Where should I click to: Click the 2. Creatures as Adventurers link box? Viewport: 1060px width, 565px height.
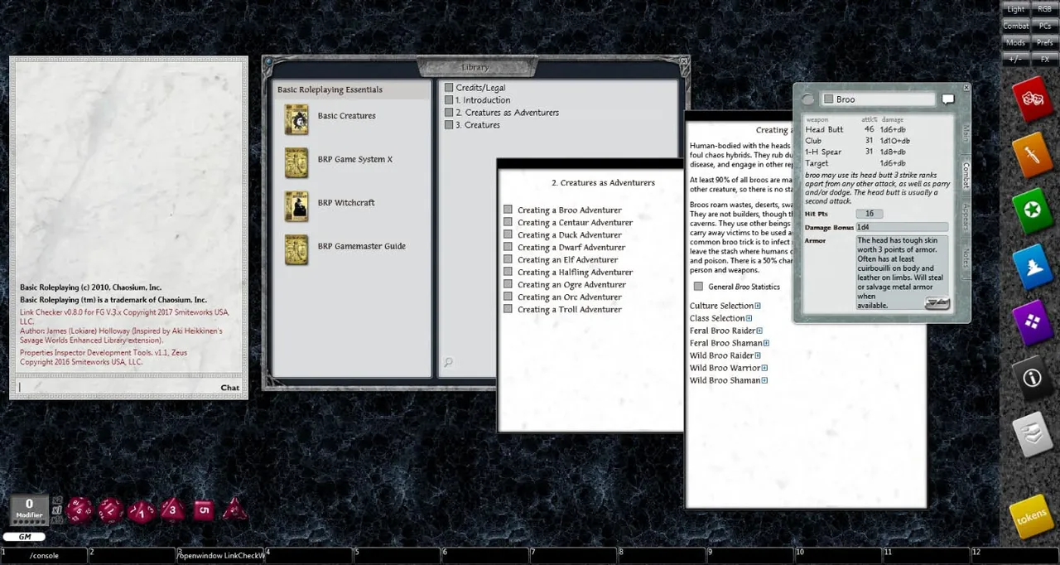[x=449, y=113]
